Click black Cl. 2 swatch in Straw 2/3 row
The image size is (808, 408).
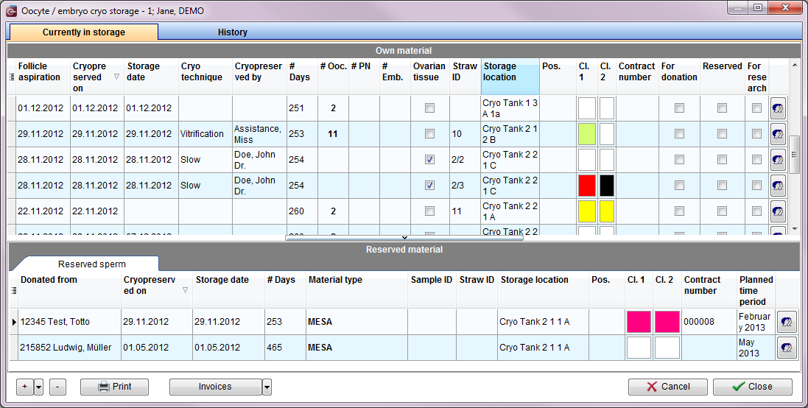[607, 186]
